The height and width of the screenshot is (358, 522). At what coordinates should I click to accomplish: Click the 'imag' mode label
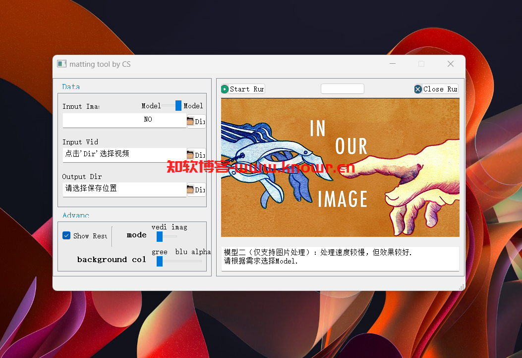click(x=179, y=227)
